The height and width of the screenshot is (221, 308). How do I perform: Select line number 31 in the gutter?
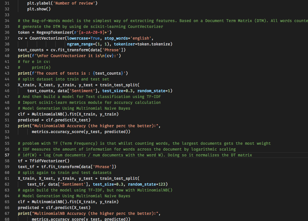7,3
